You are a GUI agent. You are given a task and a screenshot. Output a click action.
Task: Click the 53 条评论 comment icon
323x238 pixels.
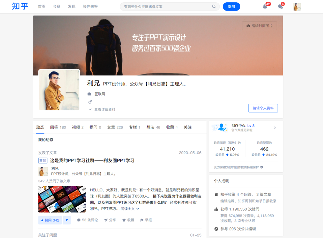coord(79,220)
